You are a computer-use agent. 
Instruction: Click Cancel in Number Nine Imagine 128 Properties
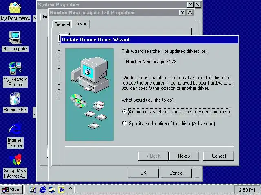point(177,173)
